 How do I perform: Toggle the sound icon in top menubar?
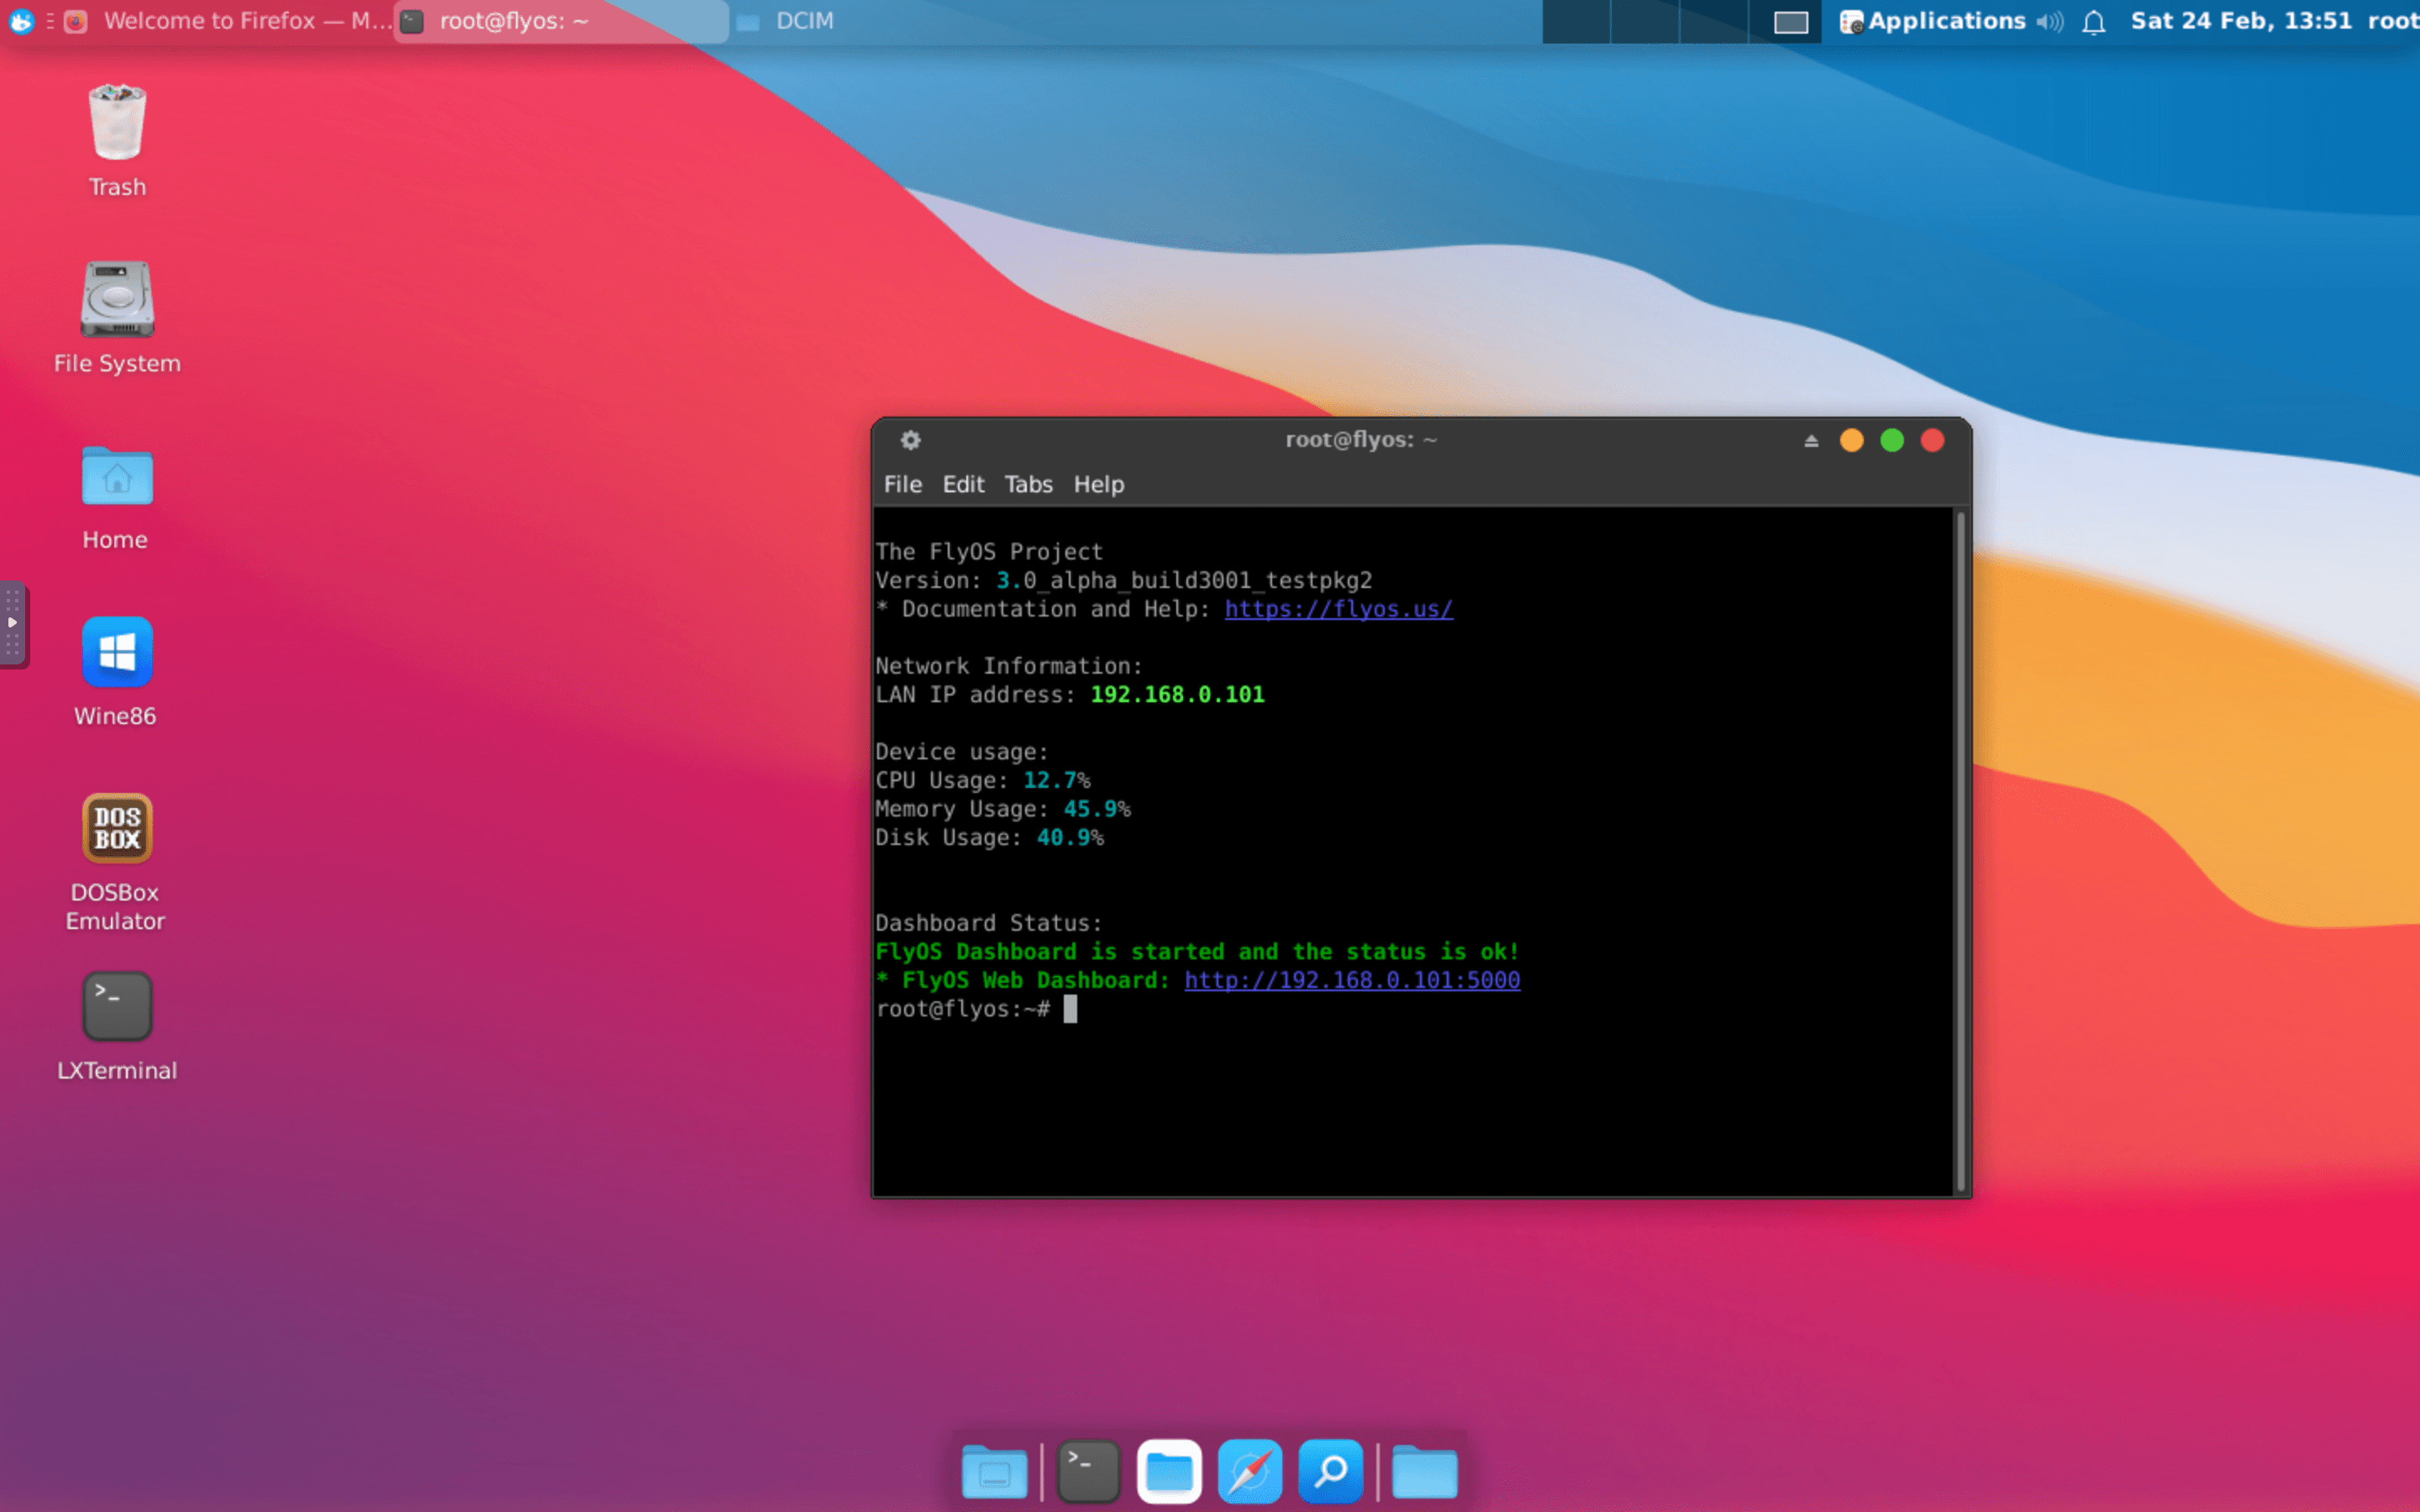[2049, 21]
